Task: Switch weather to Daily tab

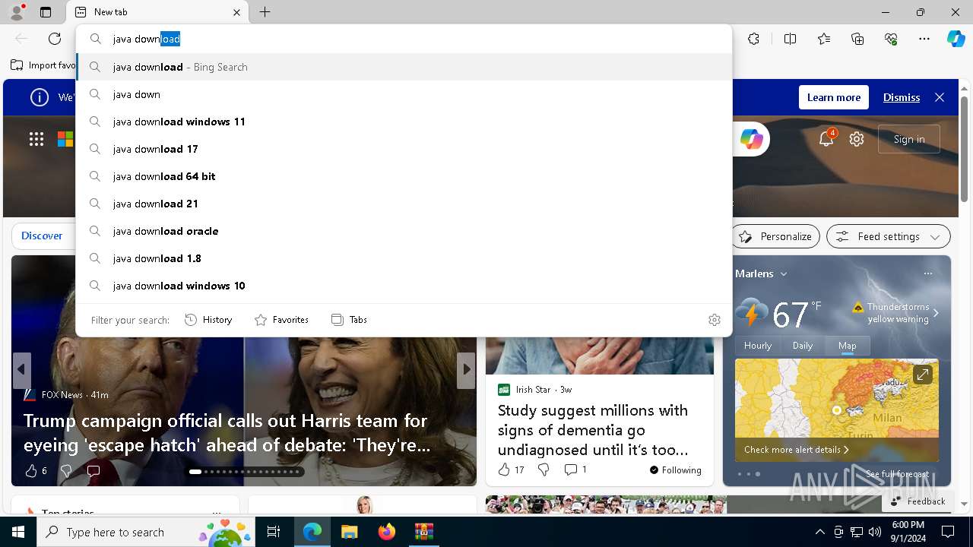Action: tap(803, 345)
